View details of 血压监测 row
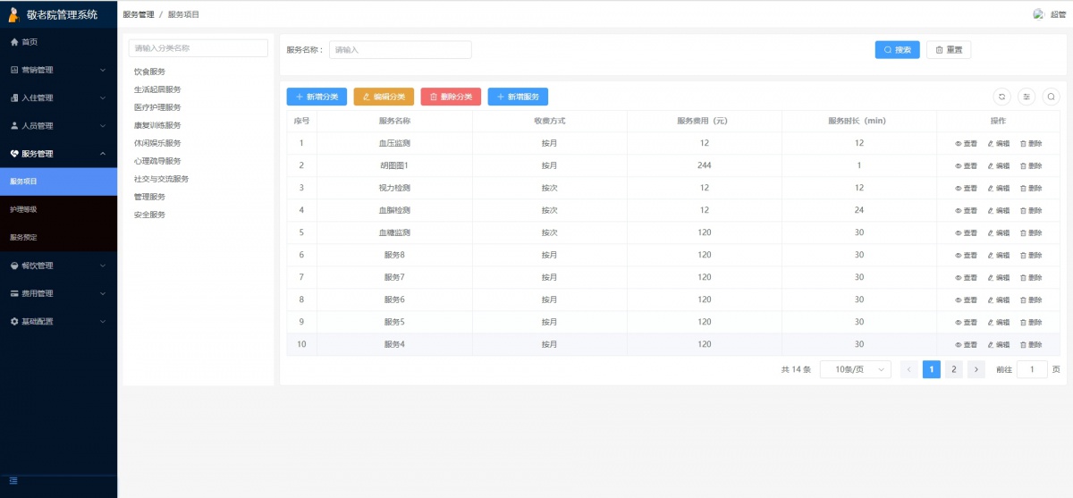 coord(966,143)
